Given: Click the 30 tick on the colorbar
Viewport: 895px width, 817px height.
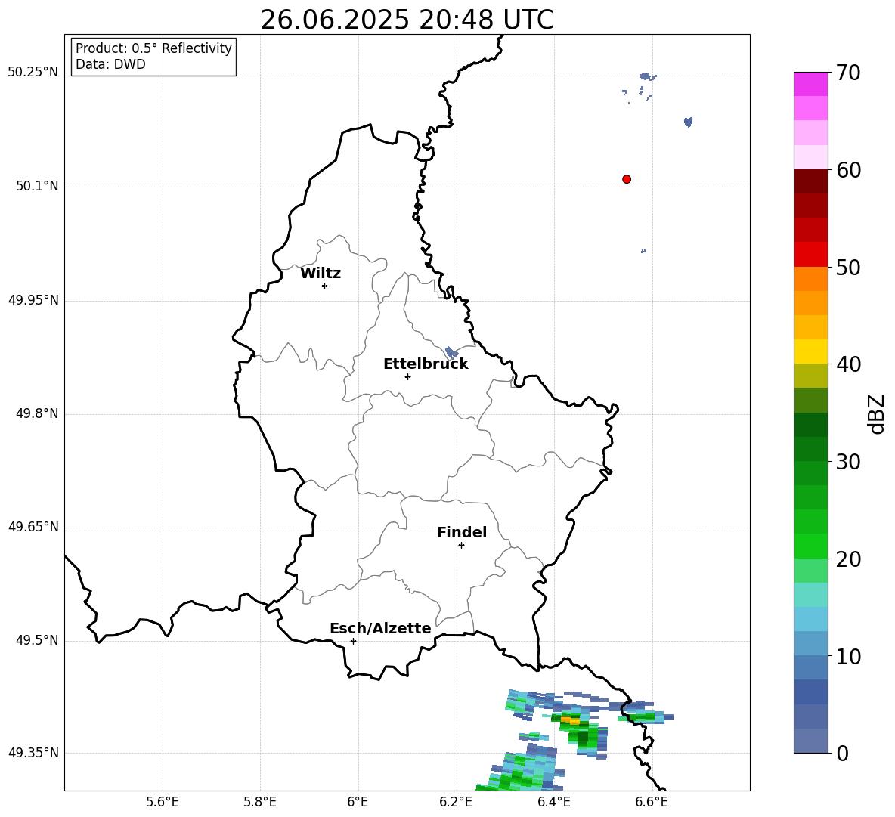Looking at the screenshot, I should tap(848, 461).
